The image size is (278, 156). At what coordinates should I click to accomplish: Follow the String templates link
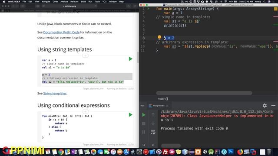(55, 93)
